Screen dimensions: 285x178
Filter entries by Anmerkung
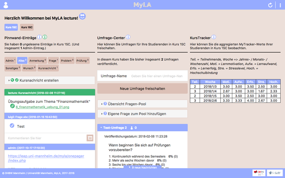(38, 61)
